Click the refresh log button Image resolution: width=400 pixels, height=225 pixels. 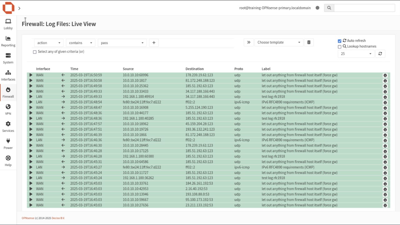coord(380,54)
